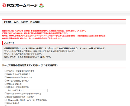Viewport: 130px width, 106px height.
Task: Check 'アカウントを変更または作り直す' option
Action: click(6, 71)
